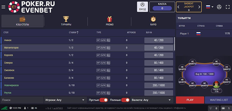This screenshot has width=232, height=111.
Task: Toggle the Полные switch
Action: click(125, 100)
